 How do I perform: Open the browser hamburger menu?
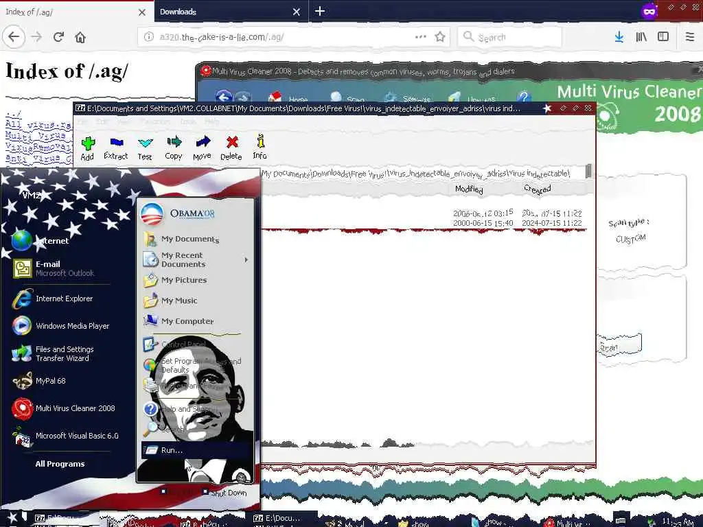pos(690,37)
